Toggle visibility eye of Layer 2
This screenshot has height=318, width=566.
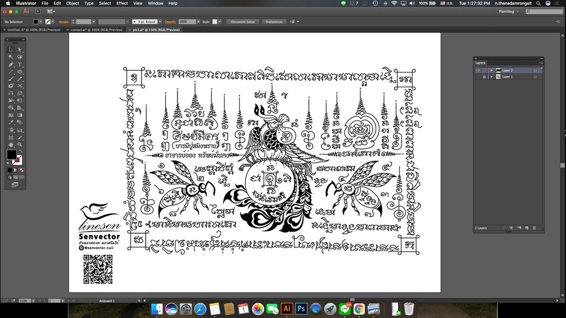click(x=478, y=70)
